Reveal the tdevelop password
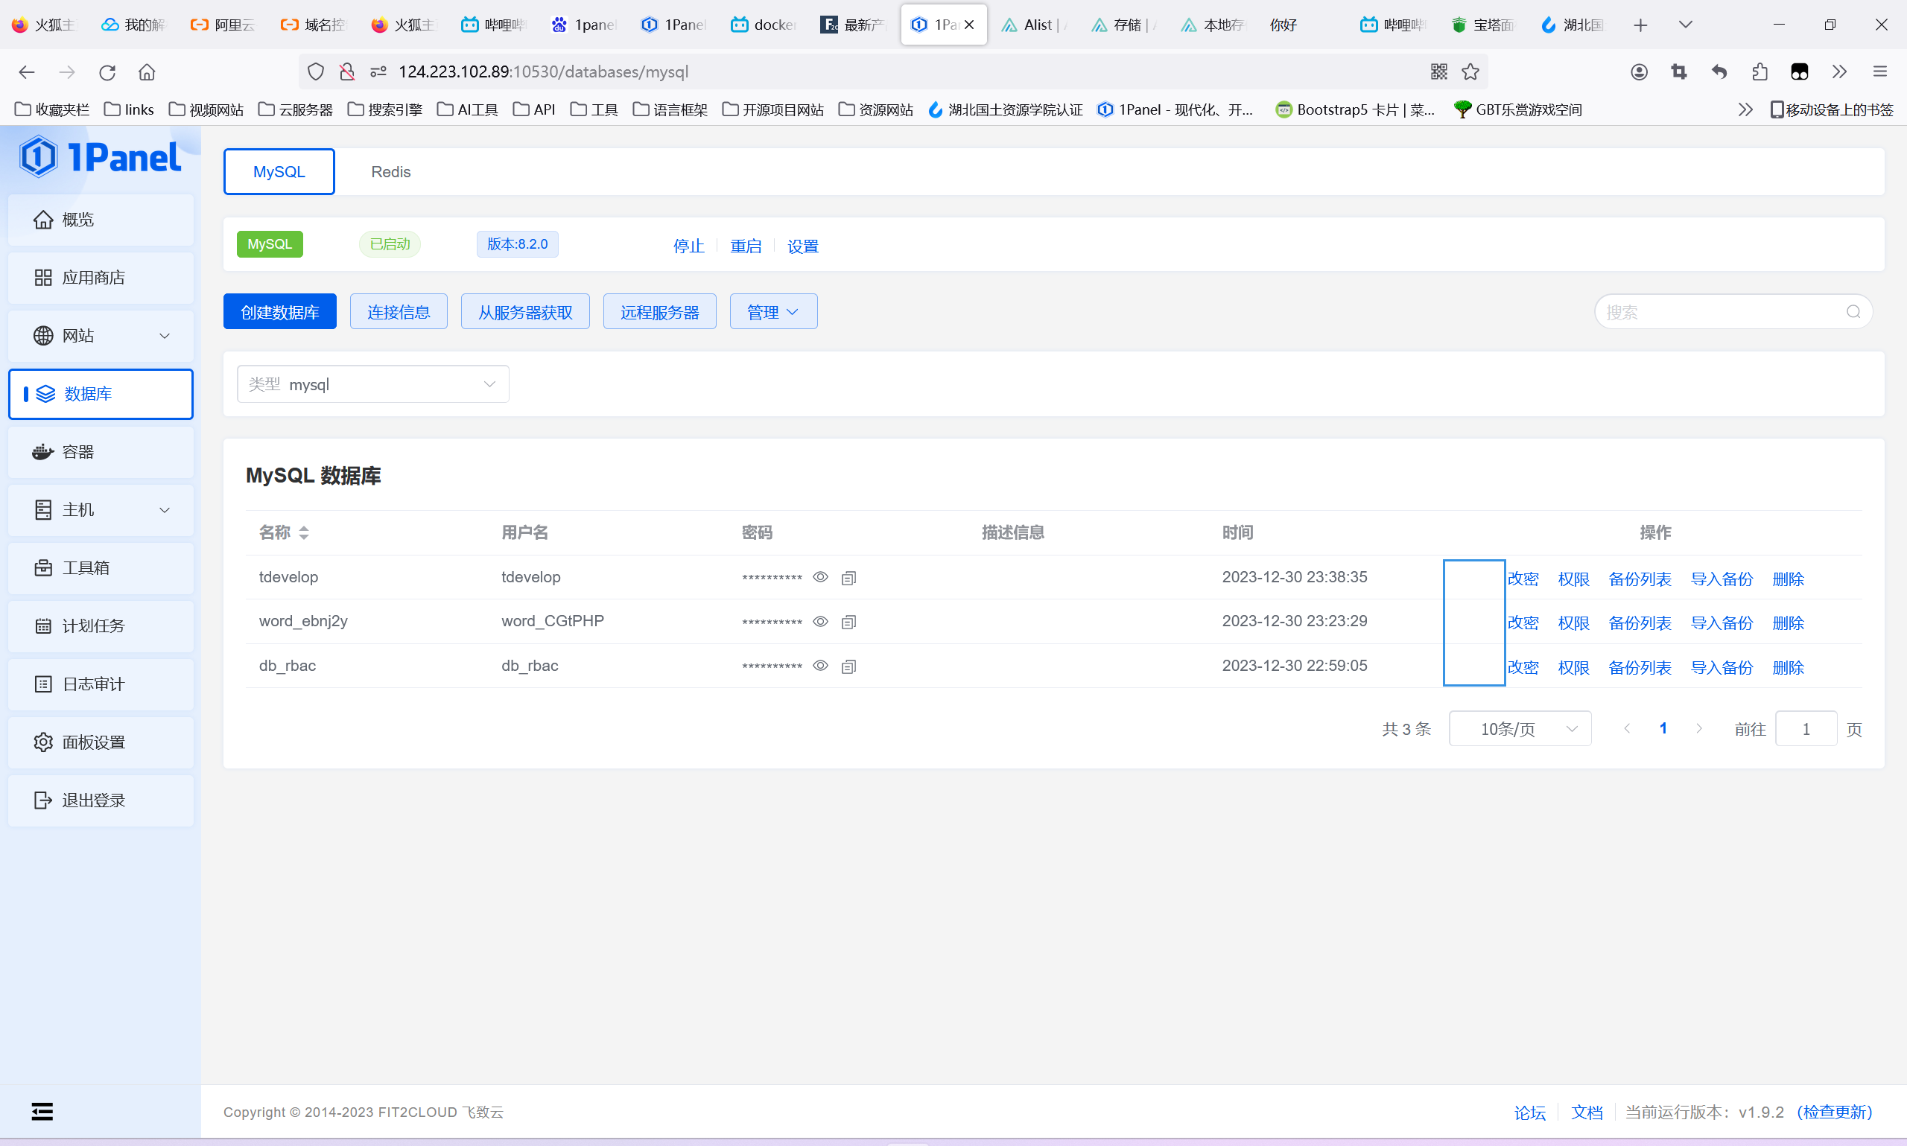1907x1146 pixels. (820, 577)
